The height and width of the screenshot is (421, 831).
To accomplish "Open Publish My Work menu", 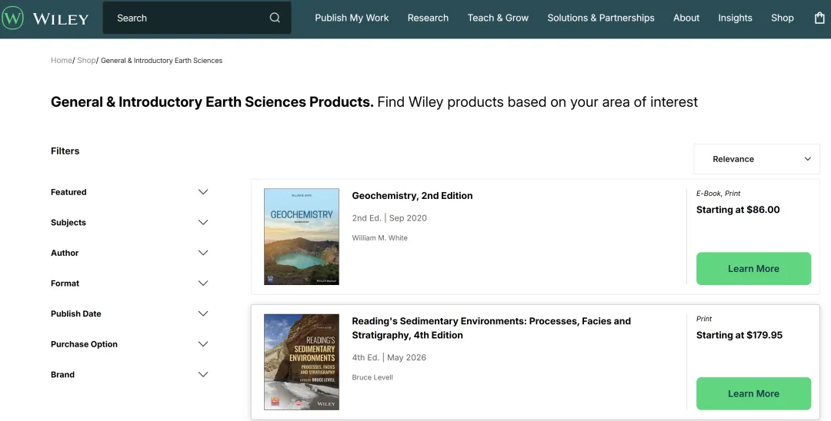I will [352, 18].
